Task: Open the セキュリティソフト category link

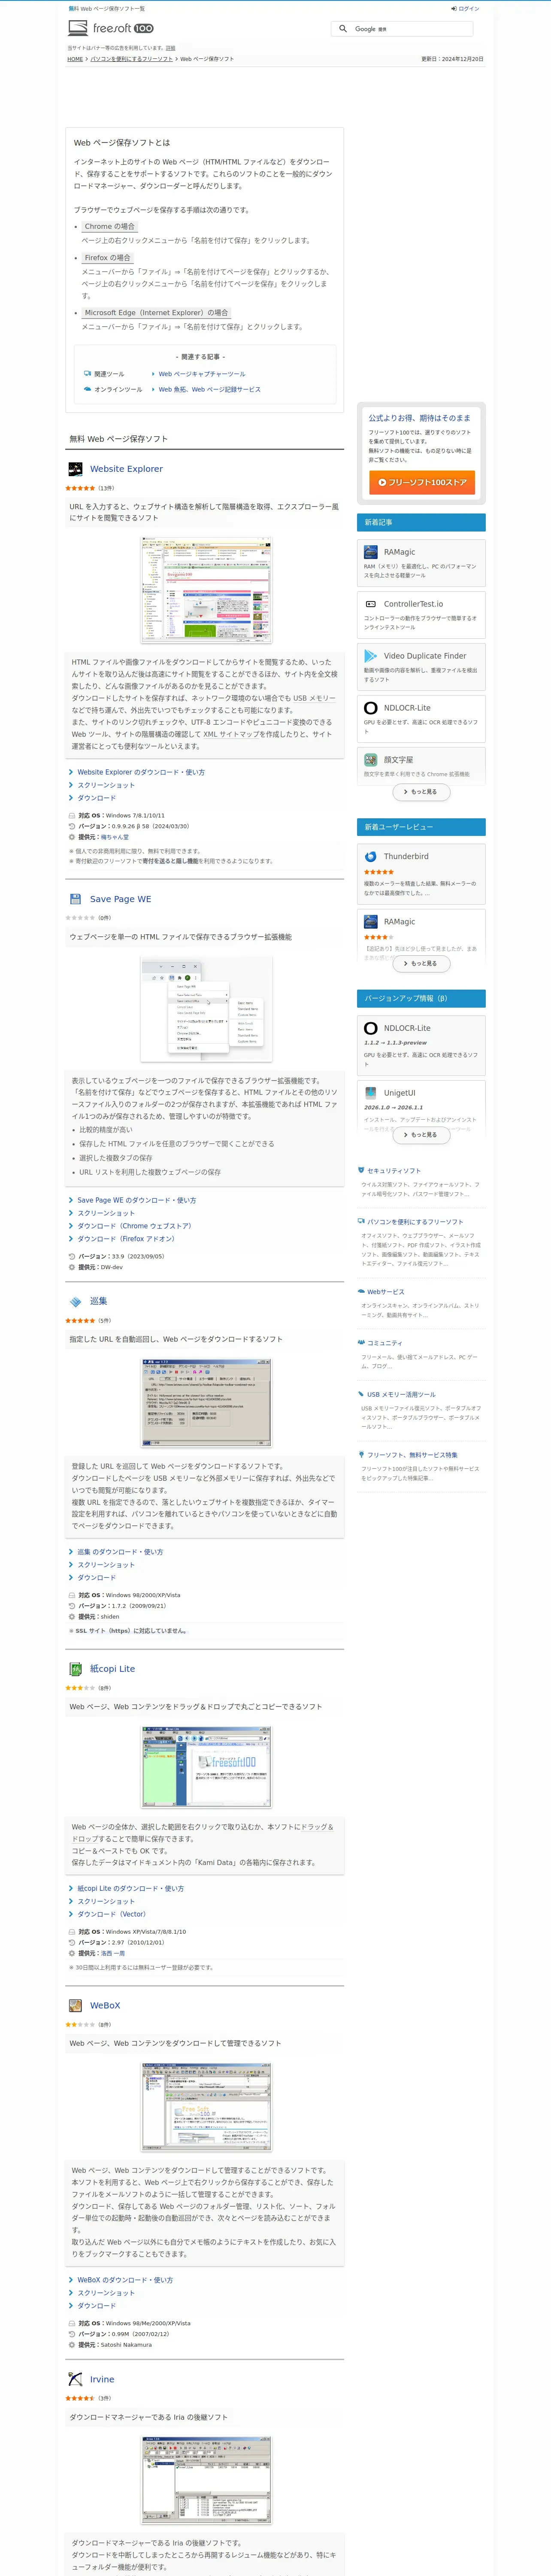Action: click(x=394, y=1171)
